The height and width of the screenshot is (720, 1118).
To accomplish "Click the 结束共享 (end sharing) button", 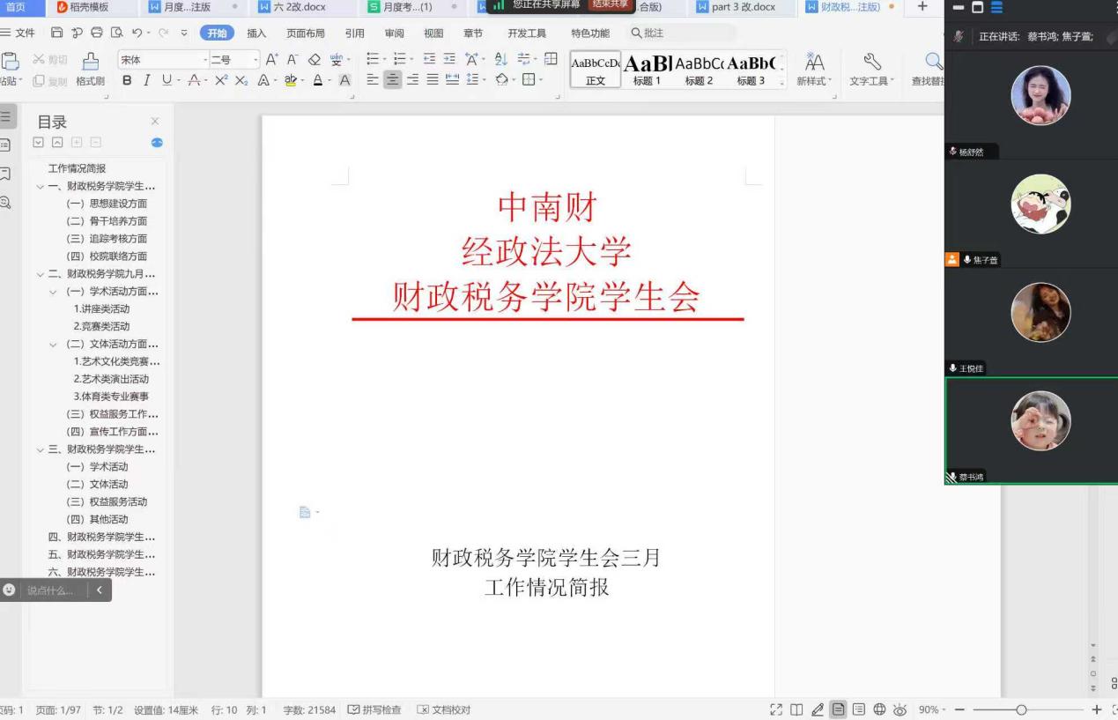I will click(611, 4).
